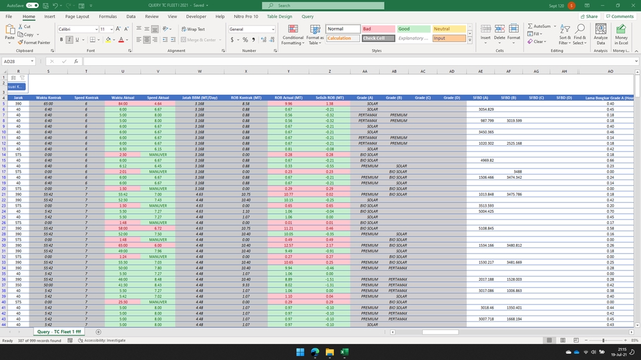The width and height of the screenshot is (641, 360).
Task: Open the Query ribbon tab
Action: (x=307, y=16)
